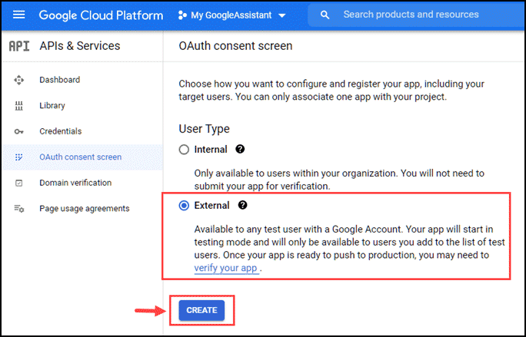Click the Domain verification checkbox icon
The width and height of the screenshot is (526, 337).
pyautogui.click(x=18, y=183)
